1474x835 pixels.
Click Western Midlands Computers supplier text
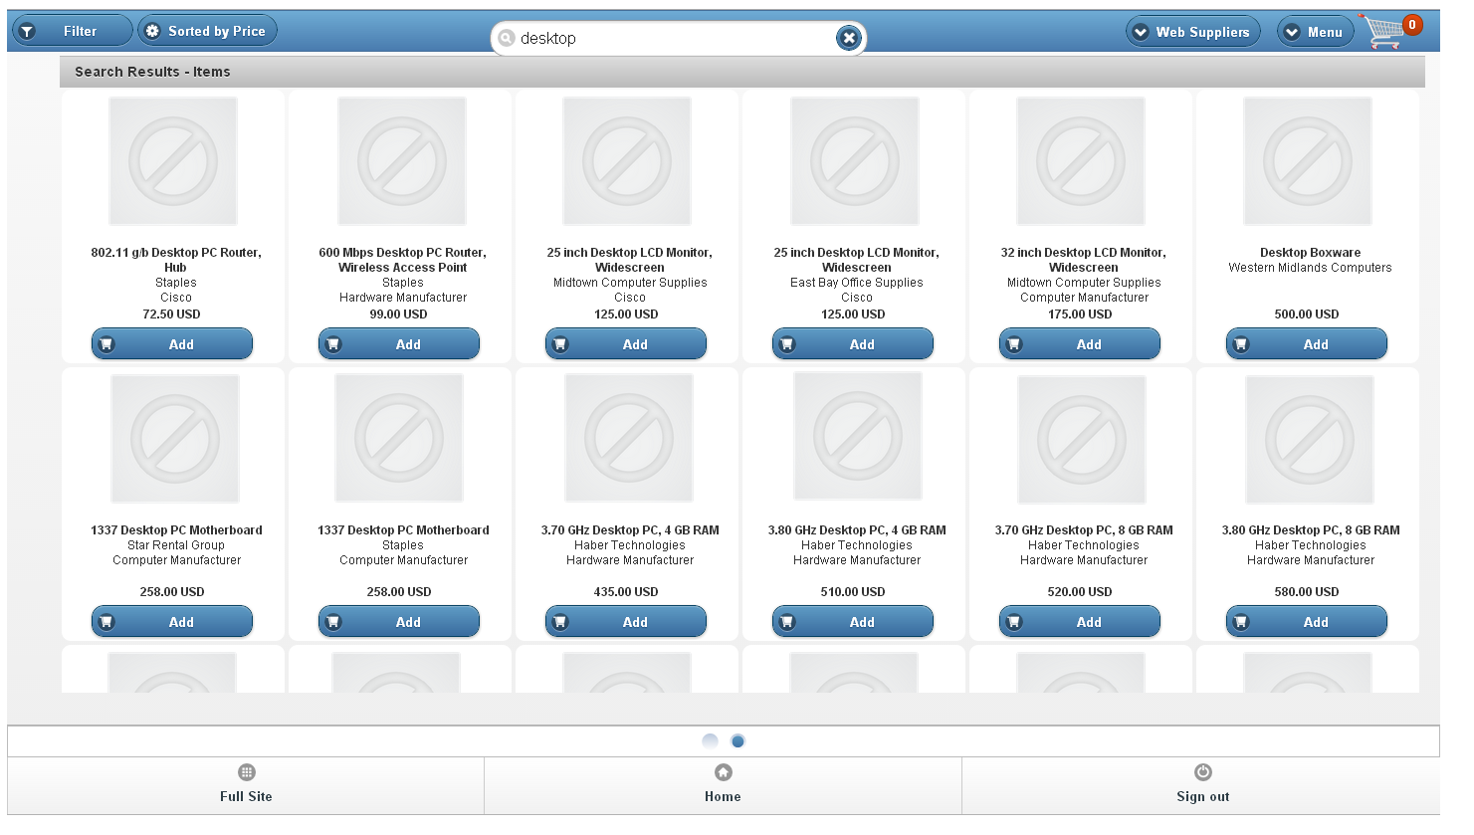click(x=1310, y=268)
